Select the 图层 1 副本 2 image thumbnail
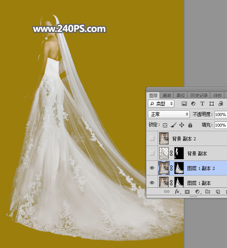Image resolution: width=227 pixels, height=248 pixels. [x=164, y=168]
